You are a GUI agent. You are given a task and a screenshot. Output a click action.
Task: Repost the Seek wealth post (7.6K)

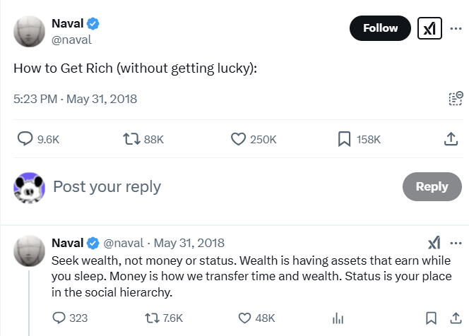(151, 318)
